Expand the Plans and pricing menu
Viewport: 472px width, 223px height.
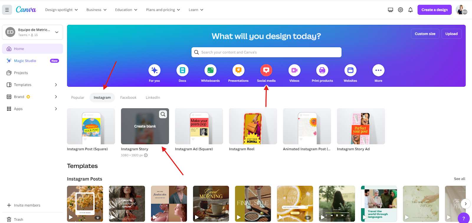point(163,10)
